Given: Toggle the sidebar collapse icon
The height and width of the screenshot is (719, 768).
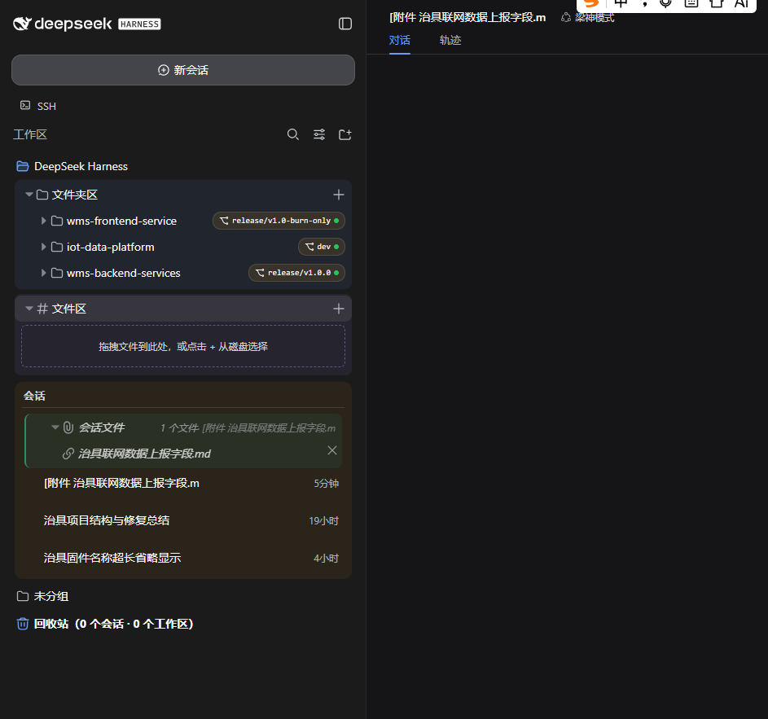Looking at the screenshot, I should [345, 24].
